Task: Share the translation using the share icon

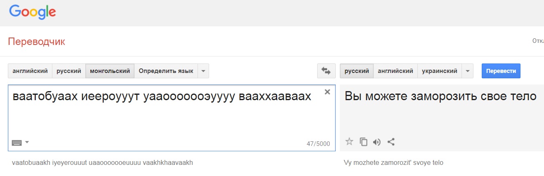Action: (391, 142)
